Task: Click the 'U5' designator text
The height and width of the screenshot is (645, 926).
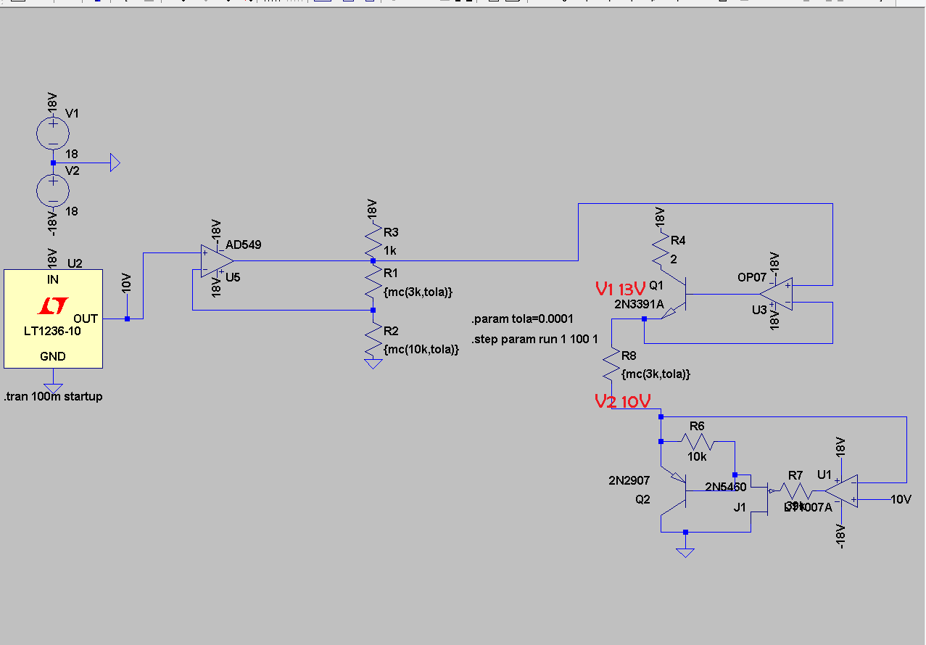Action: [x=233, y=276]
